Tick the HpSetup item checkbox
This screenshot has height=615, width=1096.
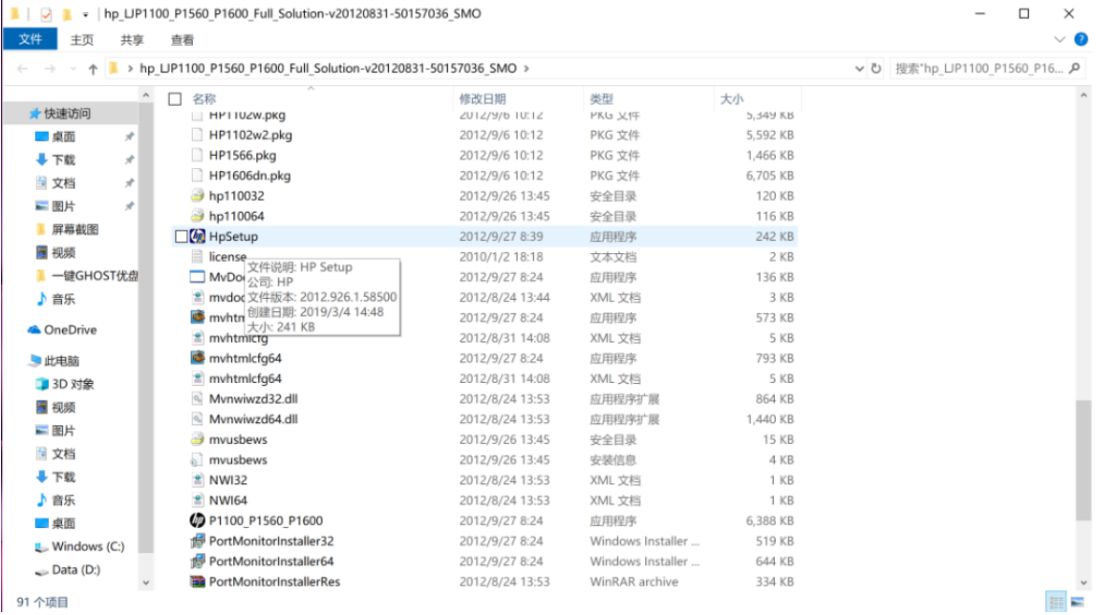point(182,237)
